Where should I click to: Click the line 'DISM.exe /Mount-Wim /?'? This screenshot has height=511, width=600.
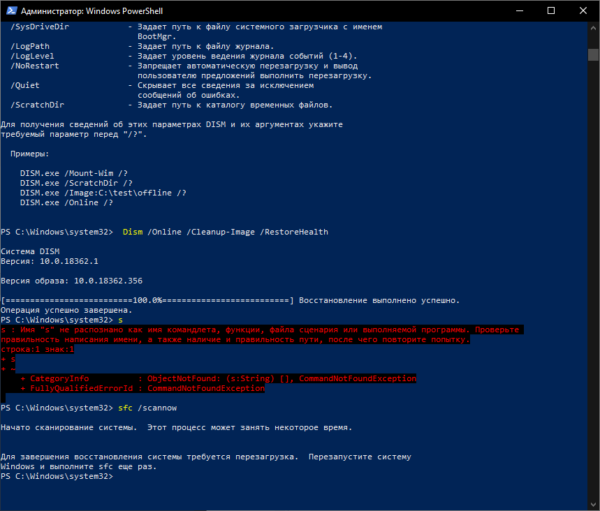point(74,173)
